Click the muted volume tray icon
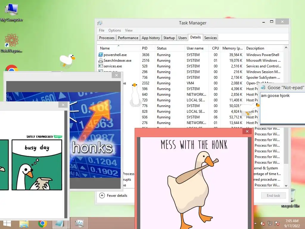305x229 pixels. point(262,223)
